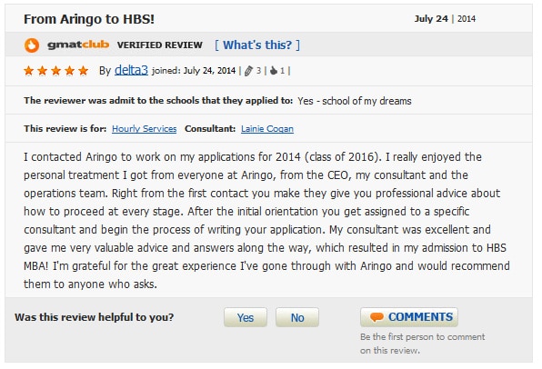Viewport: 542px width, 369px height.
Task: Click the VERIFIED REVIEW label
Action: coord(160,45)
